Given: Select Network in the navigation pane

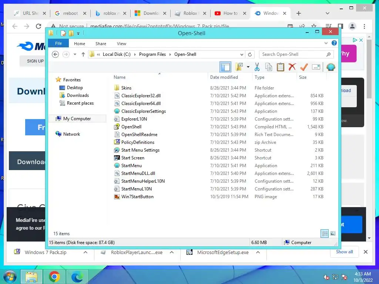Looking at the screenshot, I should click(x=71, y=134).
